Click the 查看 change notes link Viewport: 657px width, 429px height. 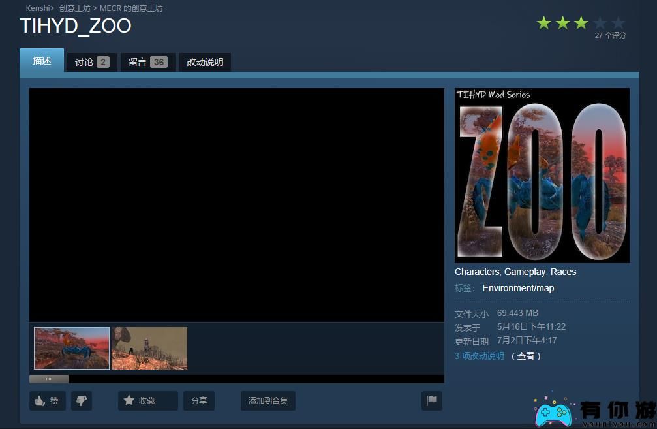pyautogui.click(x=526, y=356)
